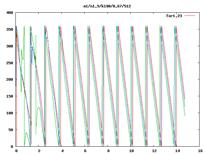The width and height of the screenshot is (206, 155).
Task: Click the y-axis label 250
Action: [x=10, y=63]
